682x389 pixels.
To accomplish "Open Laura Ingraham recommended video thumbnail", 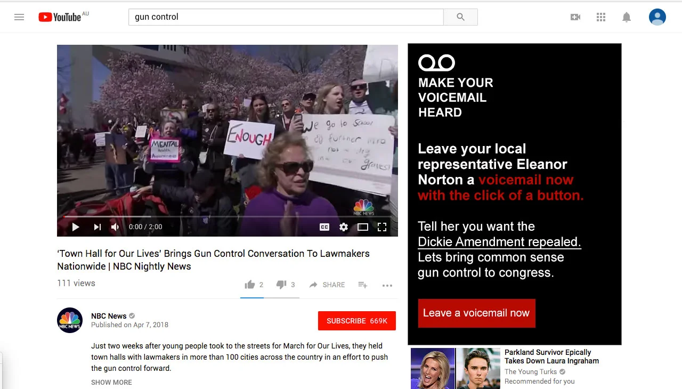I will 456,368.
